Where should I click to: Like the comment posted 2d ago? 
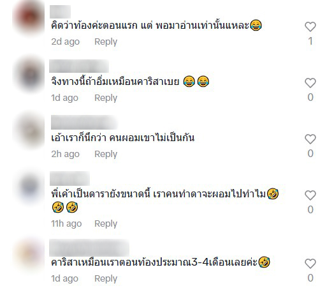click(310, 27)
